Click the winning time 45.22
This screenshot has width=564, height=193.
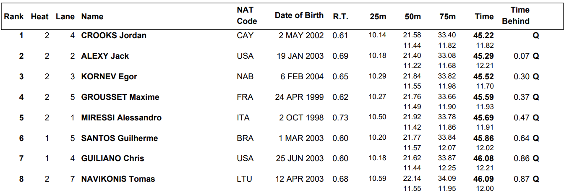483,36
